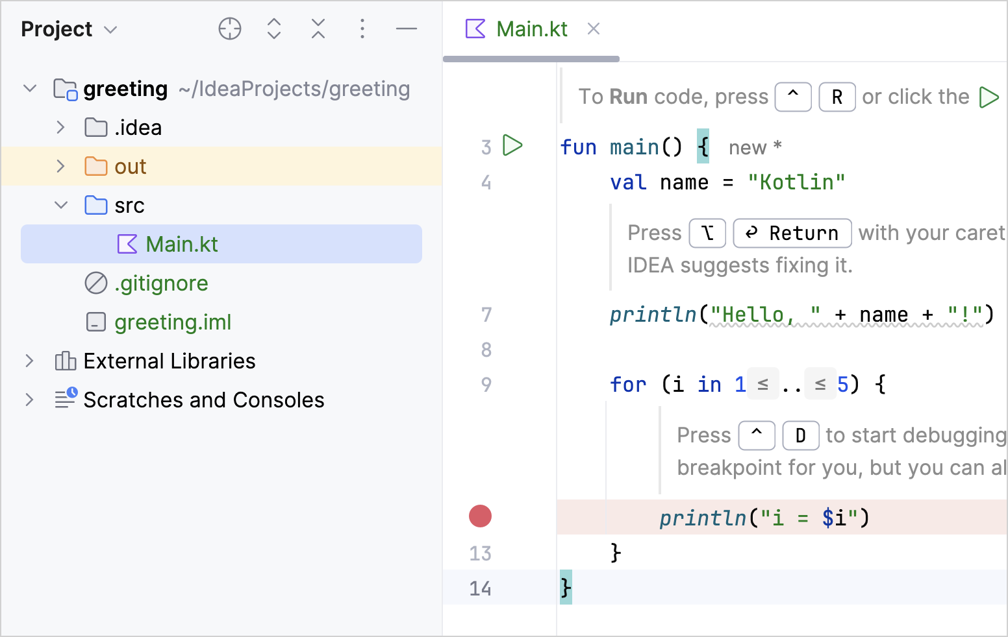Click the green run triangle in the hint
The image size is (1008, 637).
(x=989, y=97)
